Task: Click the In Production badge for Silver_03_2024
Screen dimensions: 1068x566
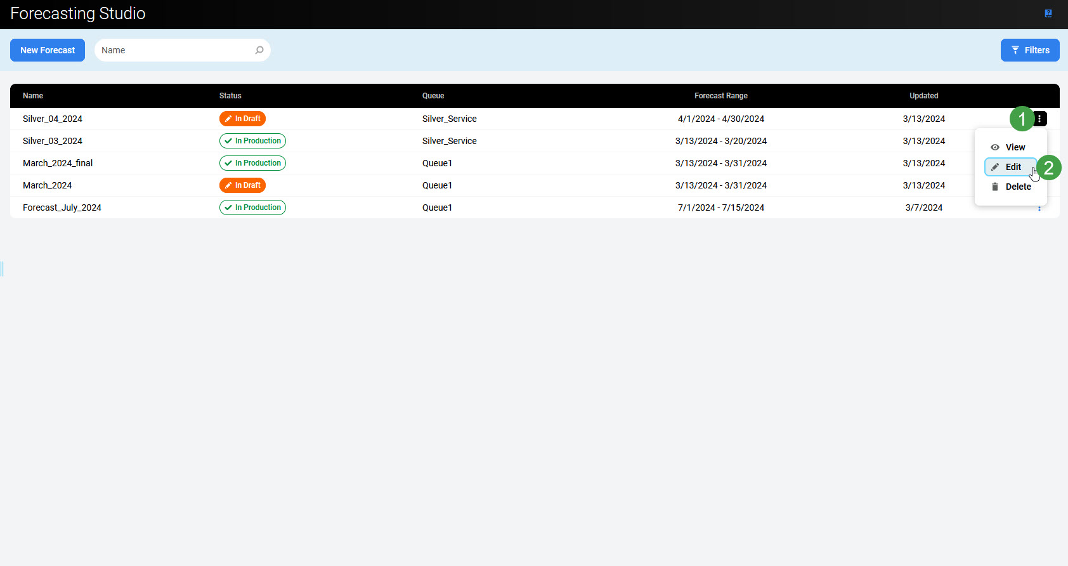Action: point(252,141)
